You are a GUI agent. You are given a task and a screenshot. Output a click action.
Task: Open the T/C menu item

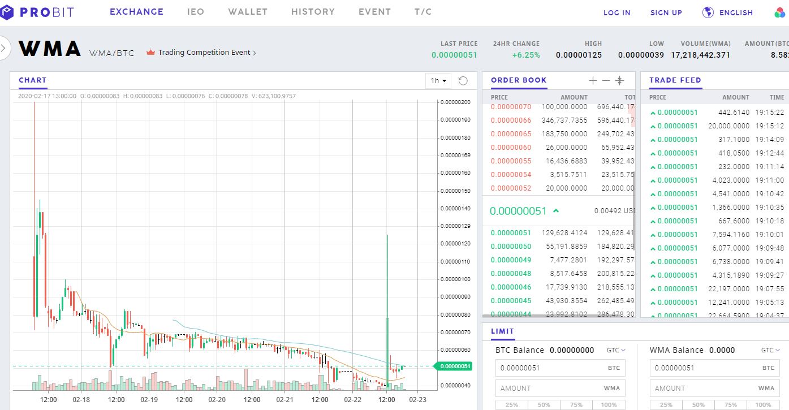point(423,11)
